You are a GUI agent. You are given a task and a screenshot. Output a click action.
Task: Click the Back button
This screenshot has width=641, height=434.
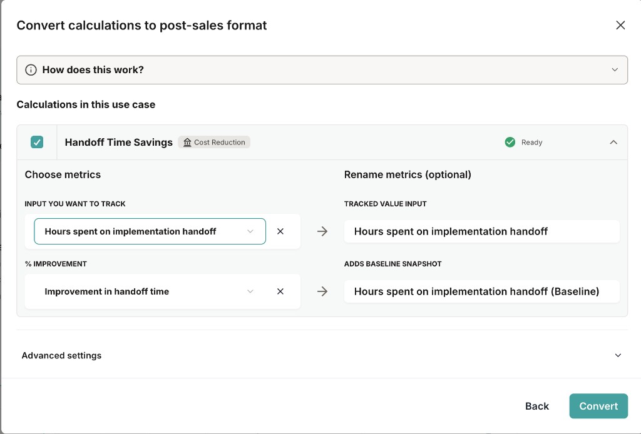pos(536,406)
